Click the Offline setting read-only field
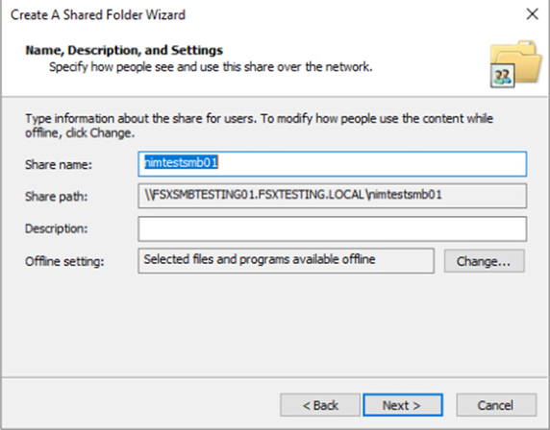 point(286,260)
